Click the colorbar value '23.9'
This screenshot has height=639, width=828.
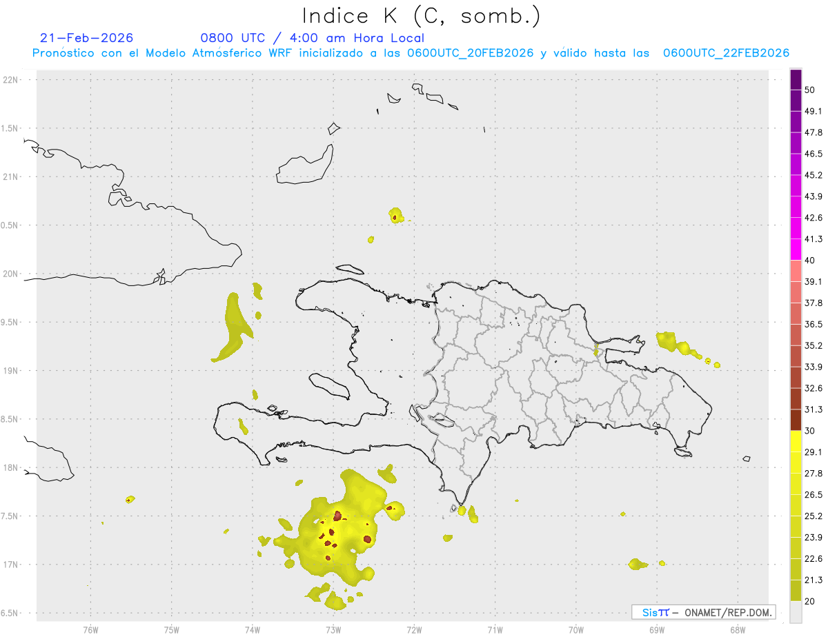pos(814,538)
